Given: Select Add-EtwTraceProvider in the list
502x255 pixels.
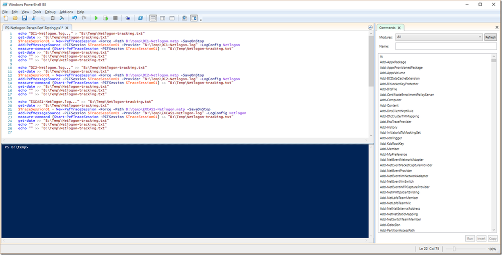Looking at the screenshot, I should [395, 122].
